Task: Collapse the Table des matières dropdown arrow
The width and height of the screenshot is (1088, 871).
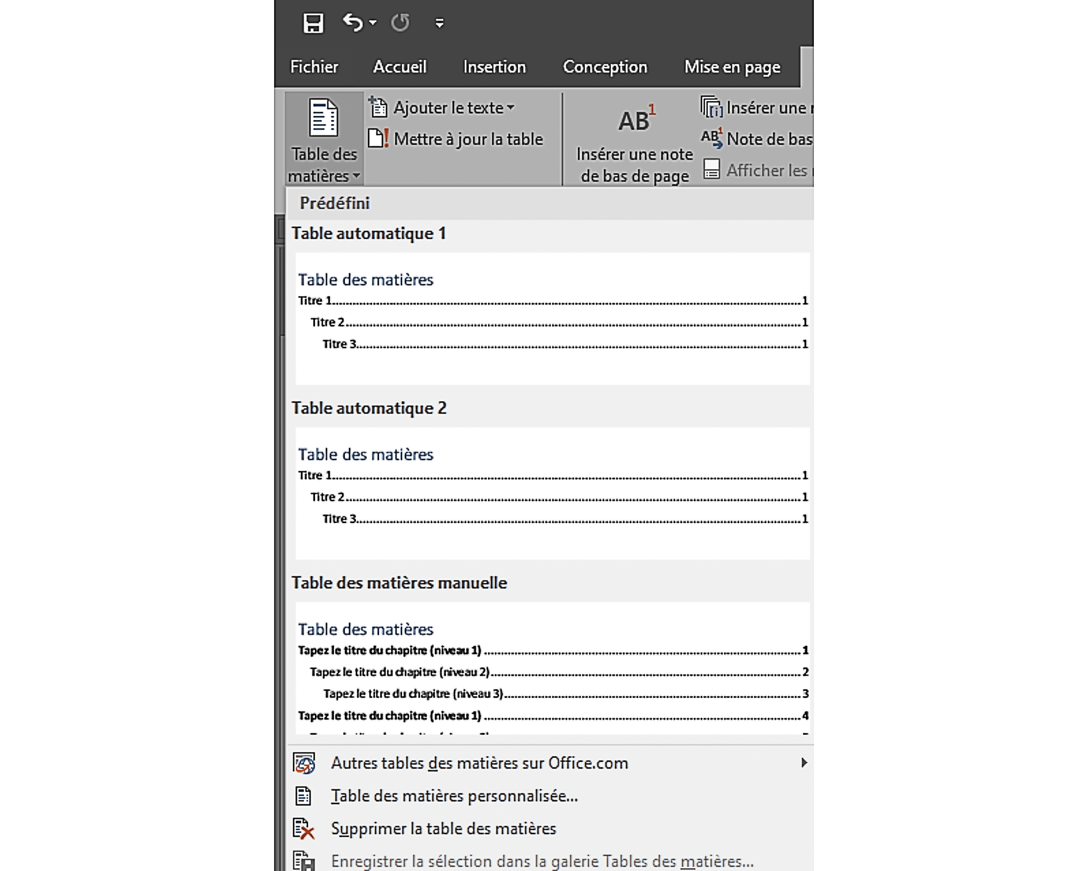Action: click(x=356, y=176)
